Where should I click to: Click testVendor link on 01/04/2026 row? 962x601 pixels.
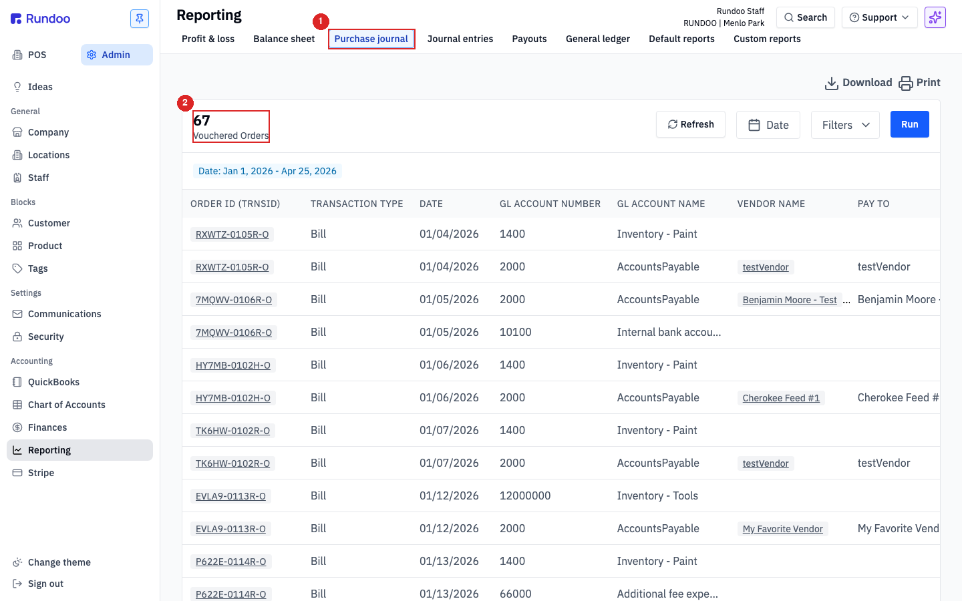pyautogui.click(x=766, y=267)
